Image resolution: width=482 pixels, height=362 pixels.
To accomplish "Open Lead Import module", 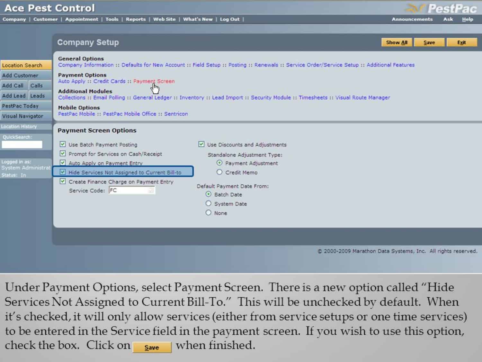I will point(228,97).
